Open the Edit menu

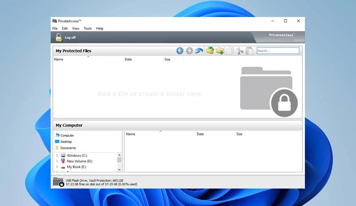(65, 29)
